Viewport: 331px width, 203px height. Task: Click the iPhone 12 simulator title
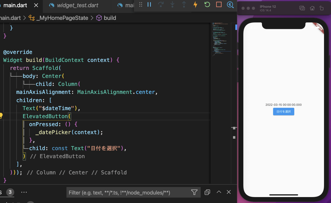[268, 6]
